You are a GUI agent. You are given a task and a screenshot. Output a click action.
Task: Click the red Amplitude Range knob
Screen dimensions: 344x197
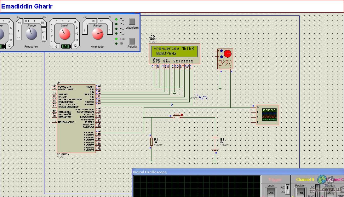pyautogui.click(x=98, y=34)
